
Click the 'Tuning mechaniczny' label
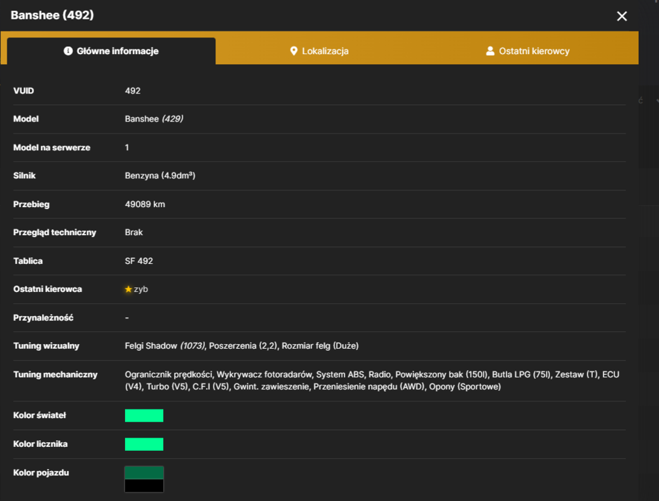click(56, 374)
